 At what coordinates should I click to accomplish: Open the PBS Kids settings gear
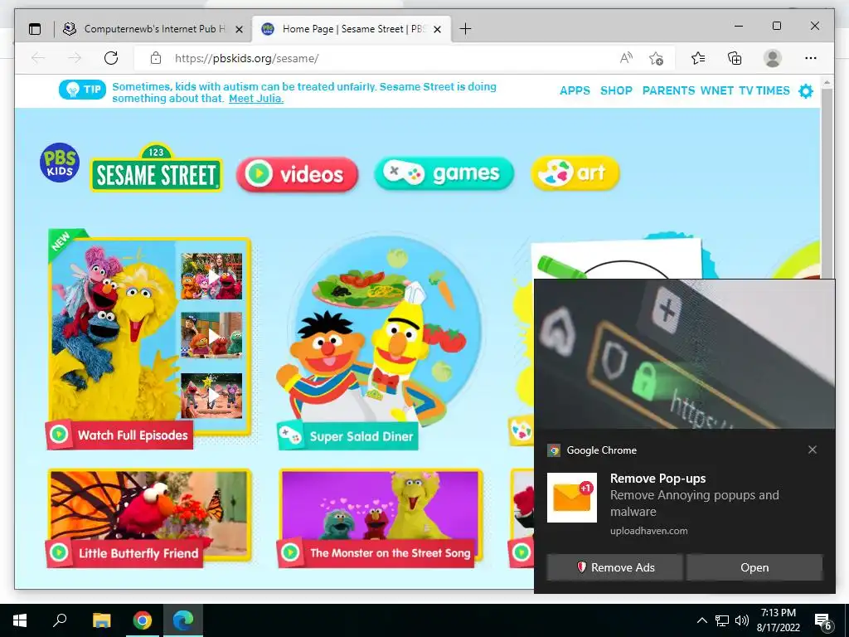806,91
